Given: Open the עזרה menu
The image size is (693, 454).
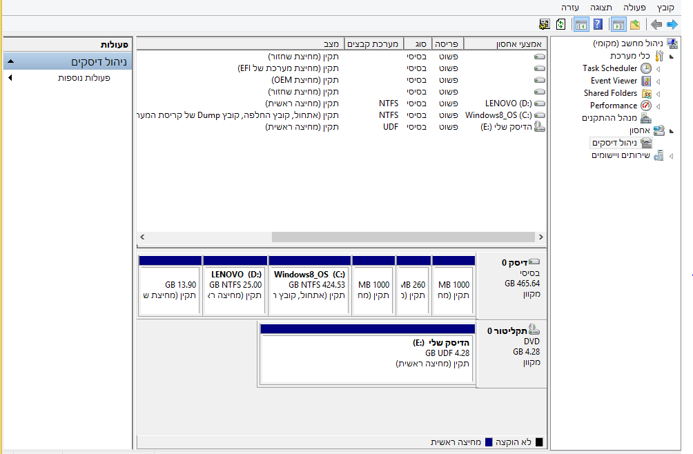Looking at the screenshot, I should point(570,8).
